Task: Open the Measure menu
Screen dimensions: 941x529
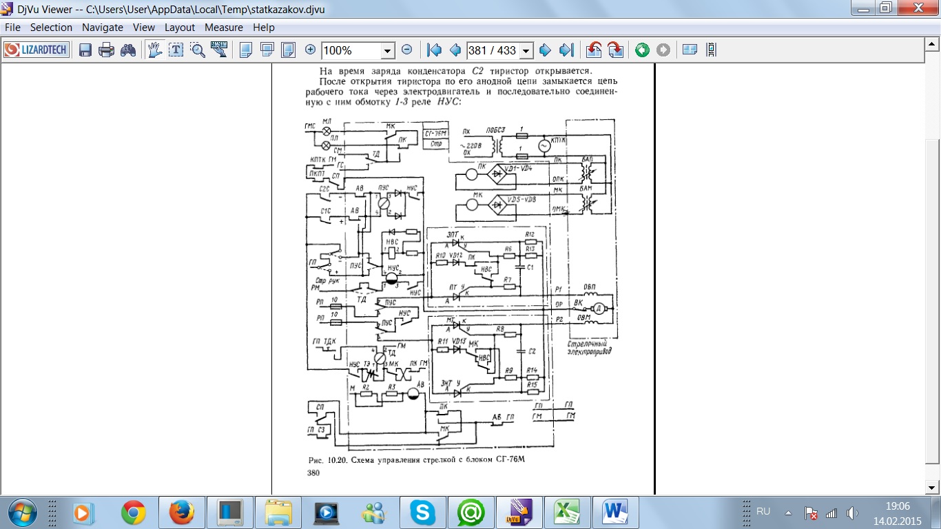Action: click(x=223, y=28)
